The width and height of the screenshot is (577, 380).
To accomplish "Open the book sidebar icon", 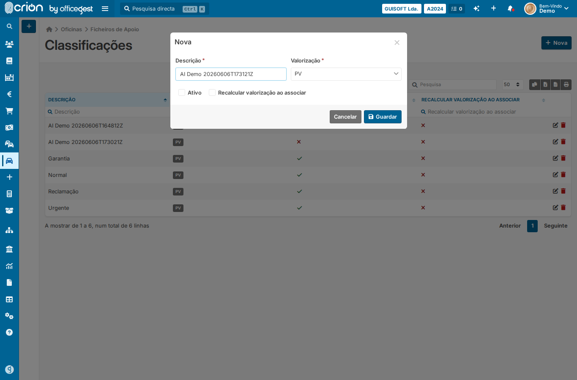I will pyautogui.click(x=9, y=61).
